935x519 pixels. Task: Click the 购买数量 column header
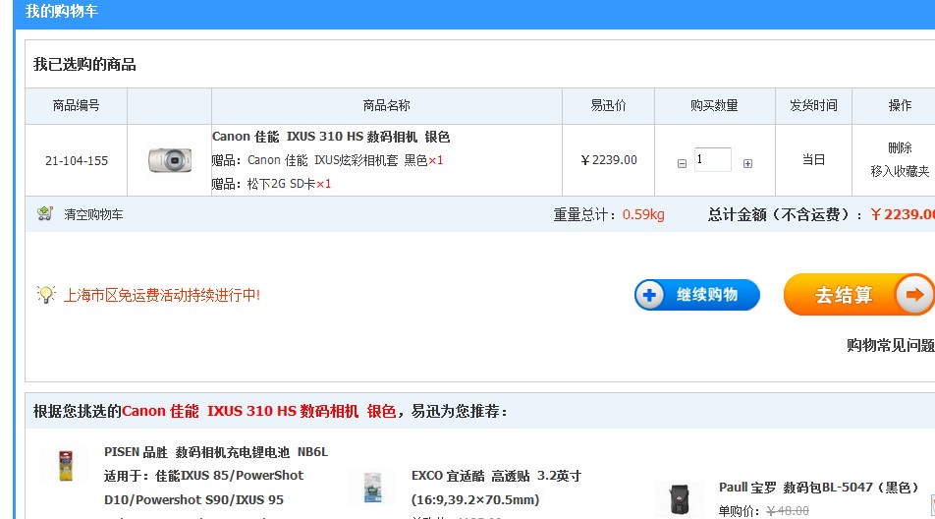click(x=714, y=105)
